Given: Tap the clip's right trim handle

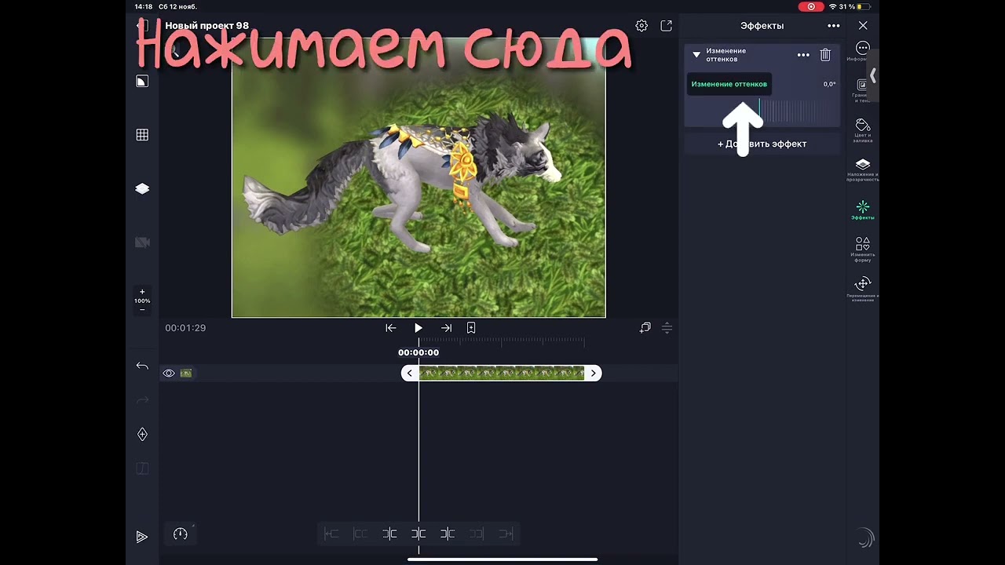Looking at the screenshot, I should click(x=594, y=374).
